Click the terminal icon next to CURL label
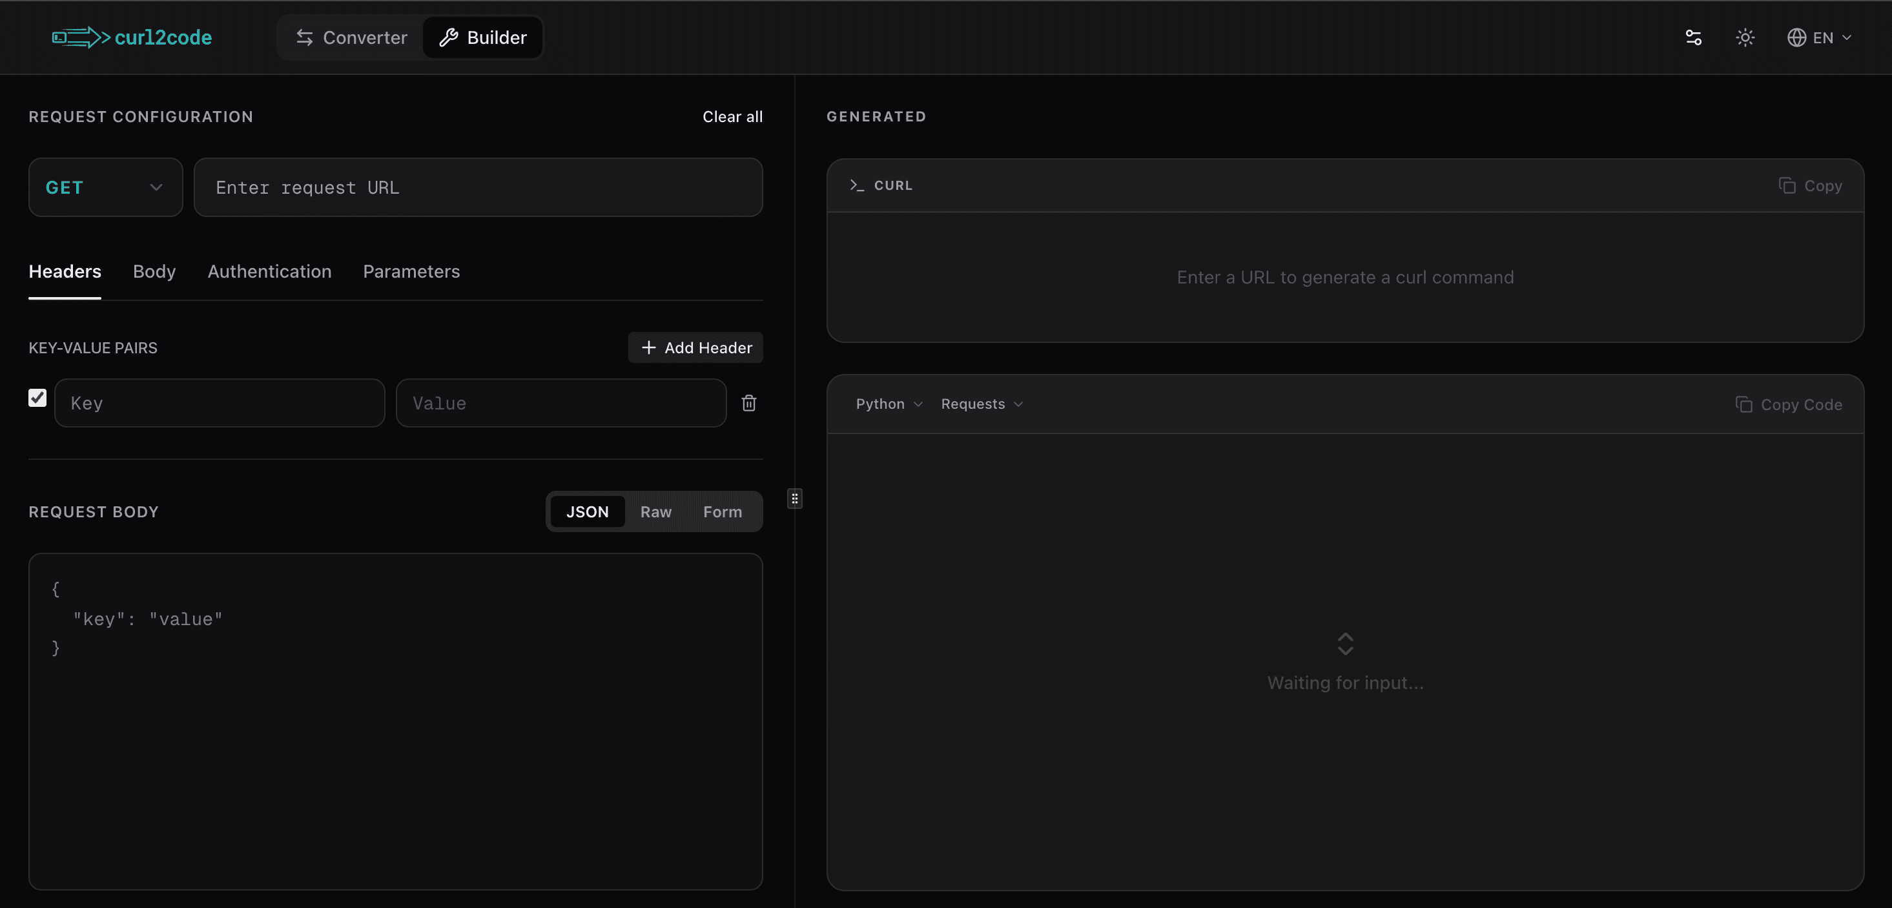The width and height of the screenshot is (1892, 908). 856,185
